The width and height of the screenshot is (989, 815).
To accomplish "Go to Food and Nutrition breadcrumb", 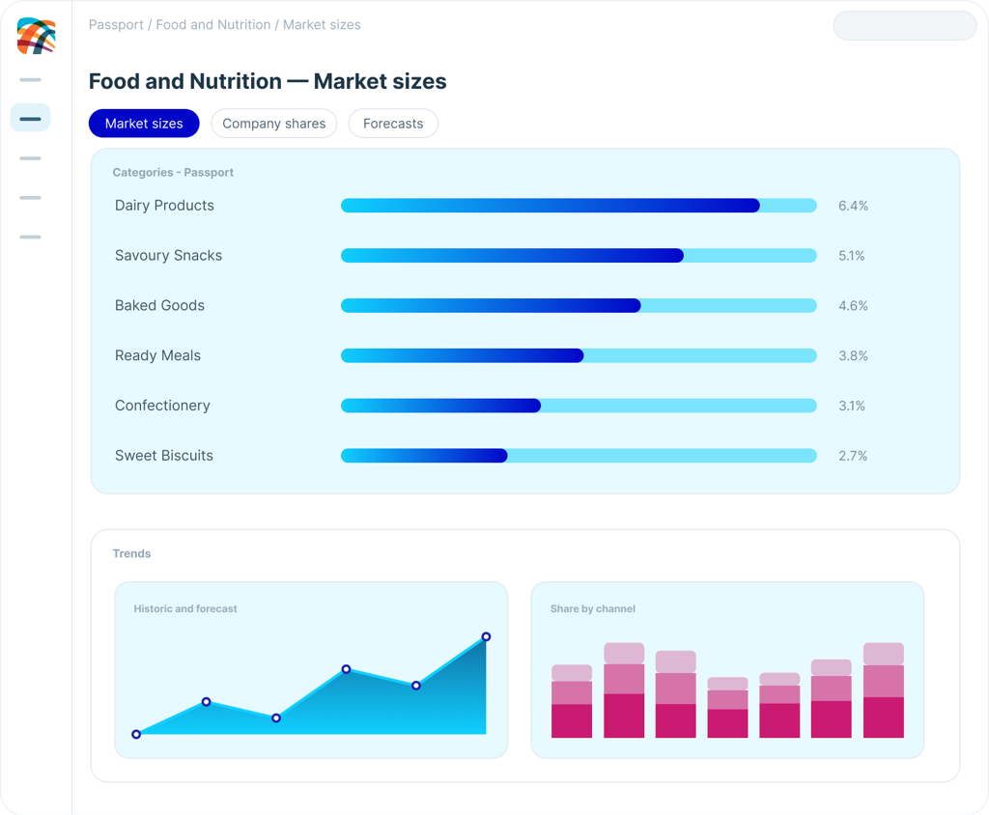I will (213, 24).
